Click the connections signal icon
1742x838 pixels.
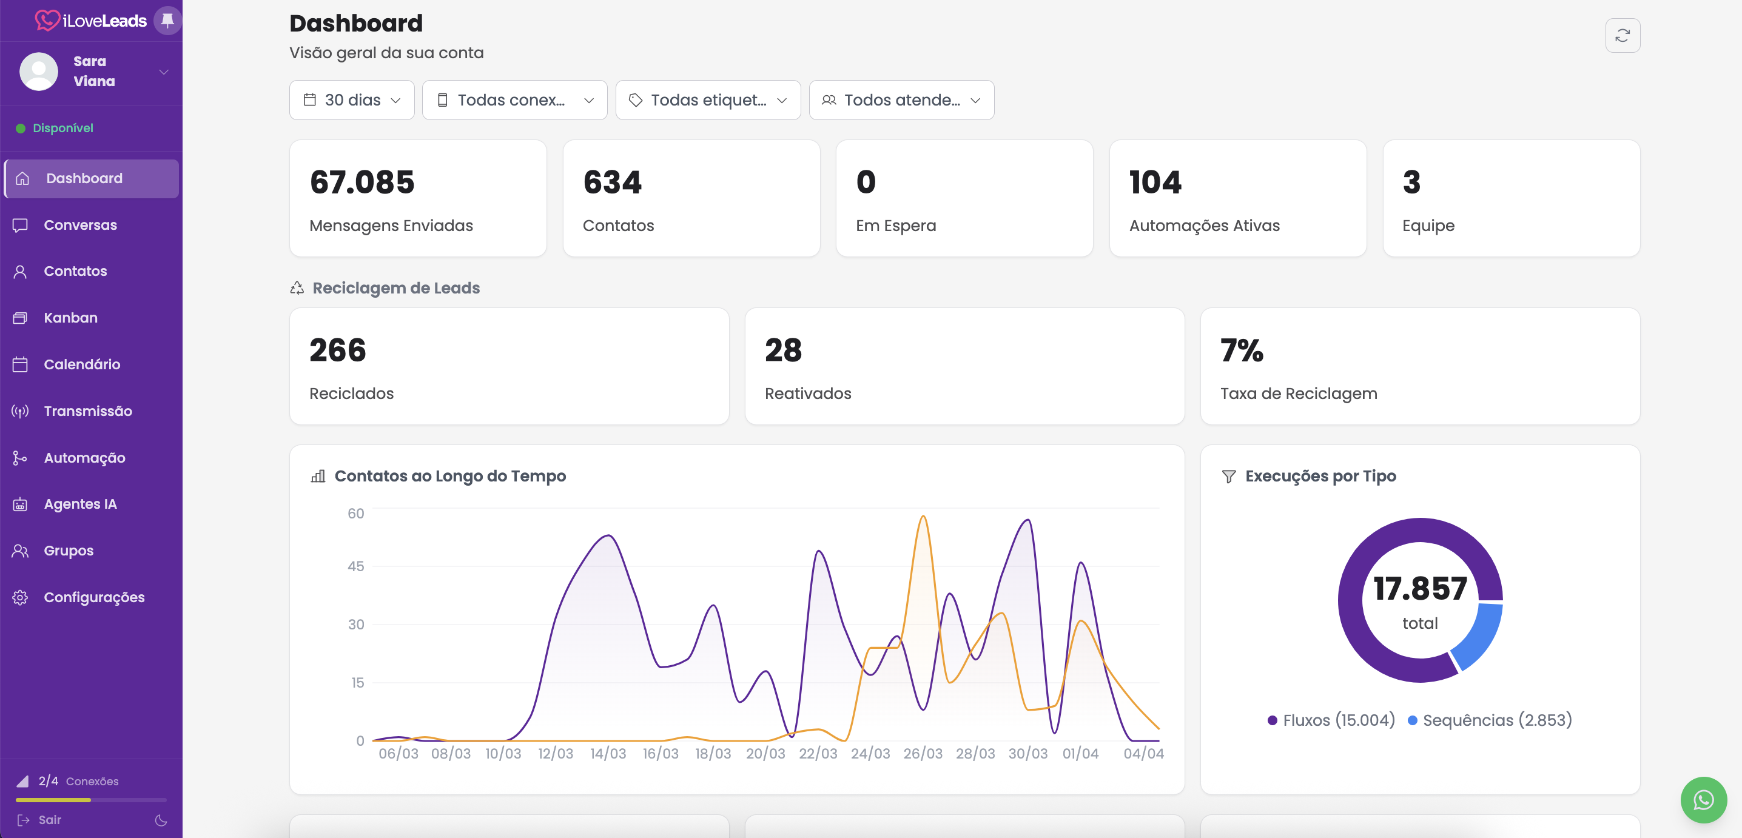tap(22, 781)
